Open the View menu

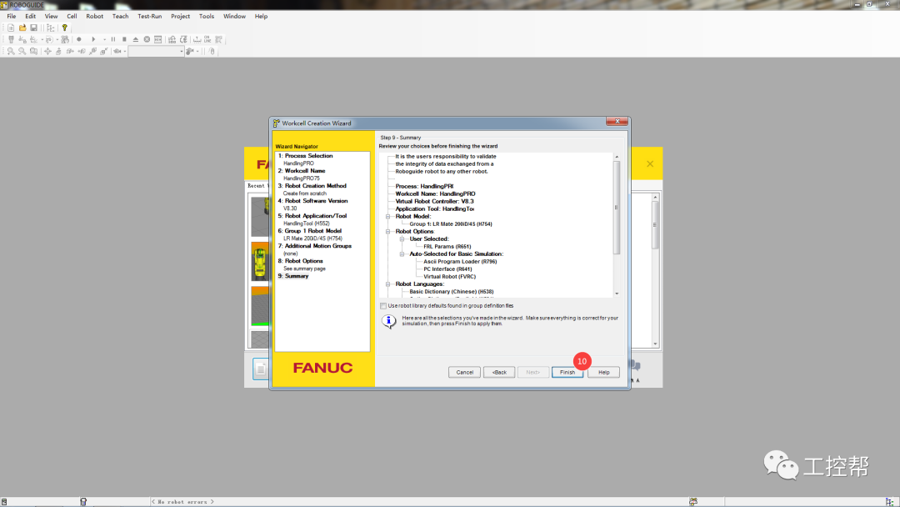(x=51, y=16)
